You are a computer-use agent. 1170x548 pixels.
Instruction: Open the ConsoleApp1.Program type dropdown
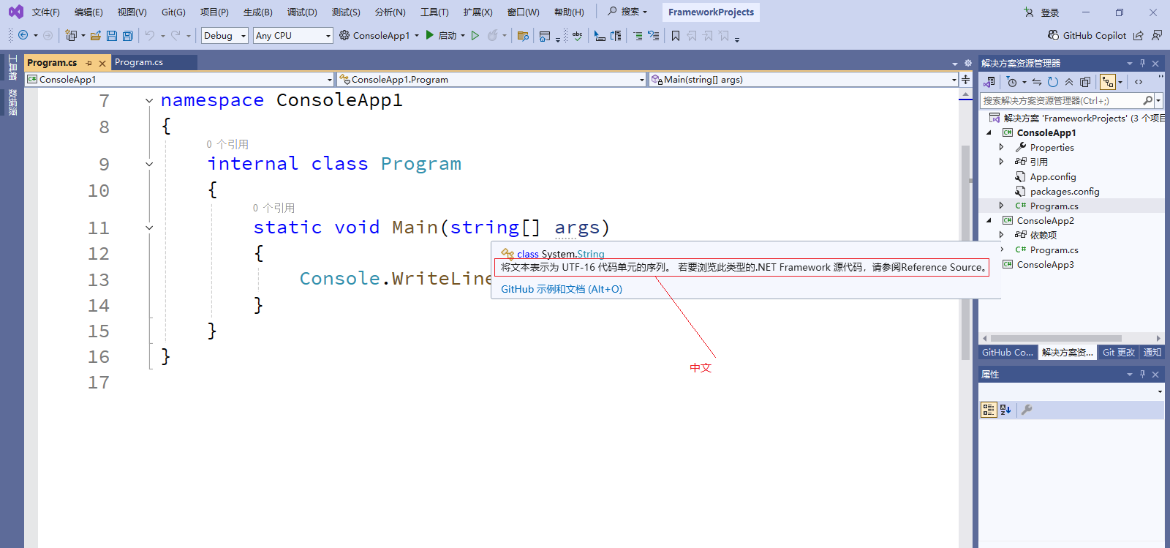tap(491, 79)
